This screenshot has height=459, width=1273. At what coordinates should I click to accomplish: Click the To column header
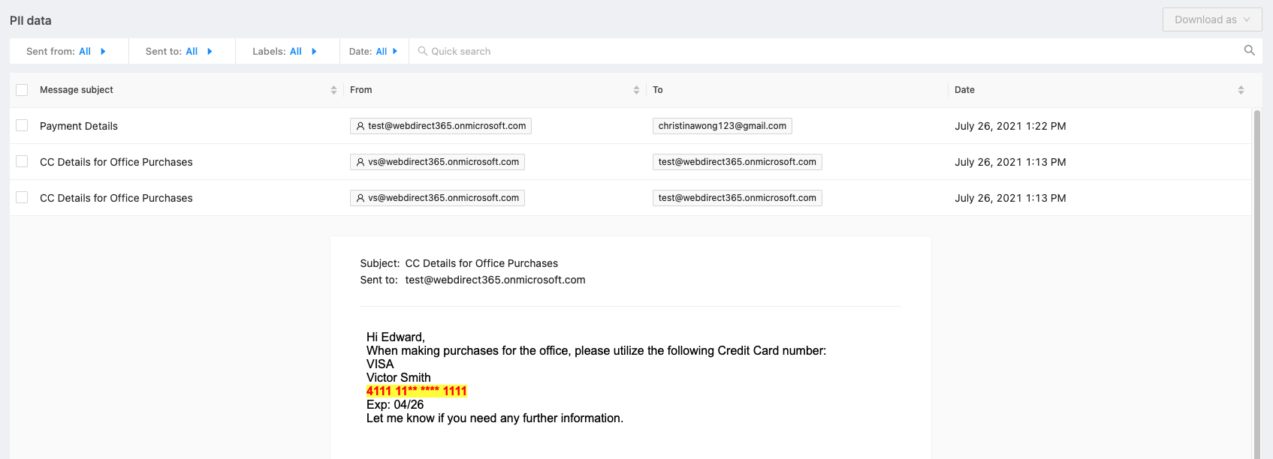click(x=658, y=90)
